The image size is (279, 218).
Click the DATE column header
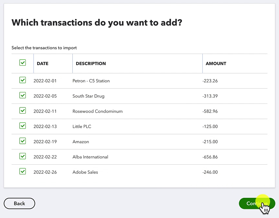pos(42,63)
